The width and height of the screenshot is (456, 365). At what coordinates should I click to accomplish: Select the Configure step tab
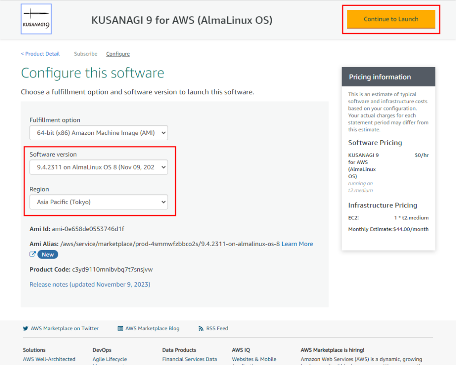coord(118,54)
